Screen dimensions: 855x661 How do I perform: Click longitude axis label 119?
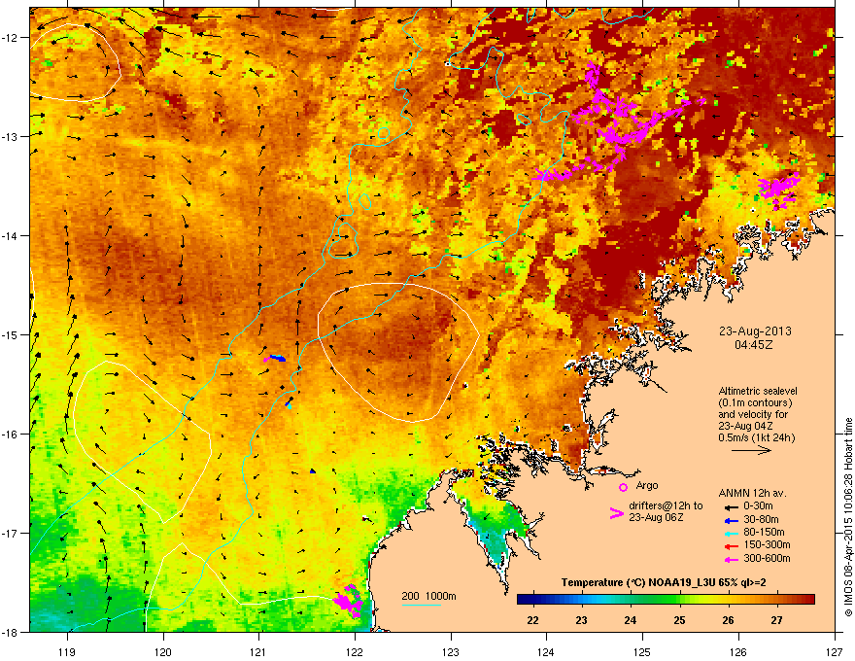click(x=67, y=651)
